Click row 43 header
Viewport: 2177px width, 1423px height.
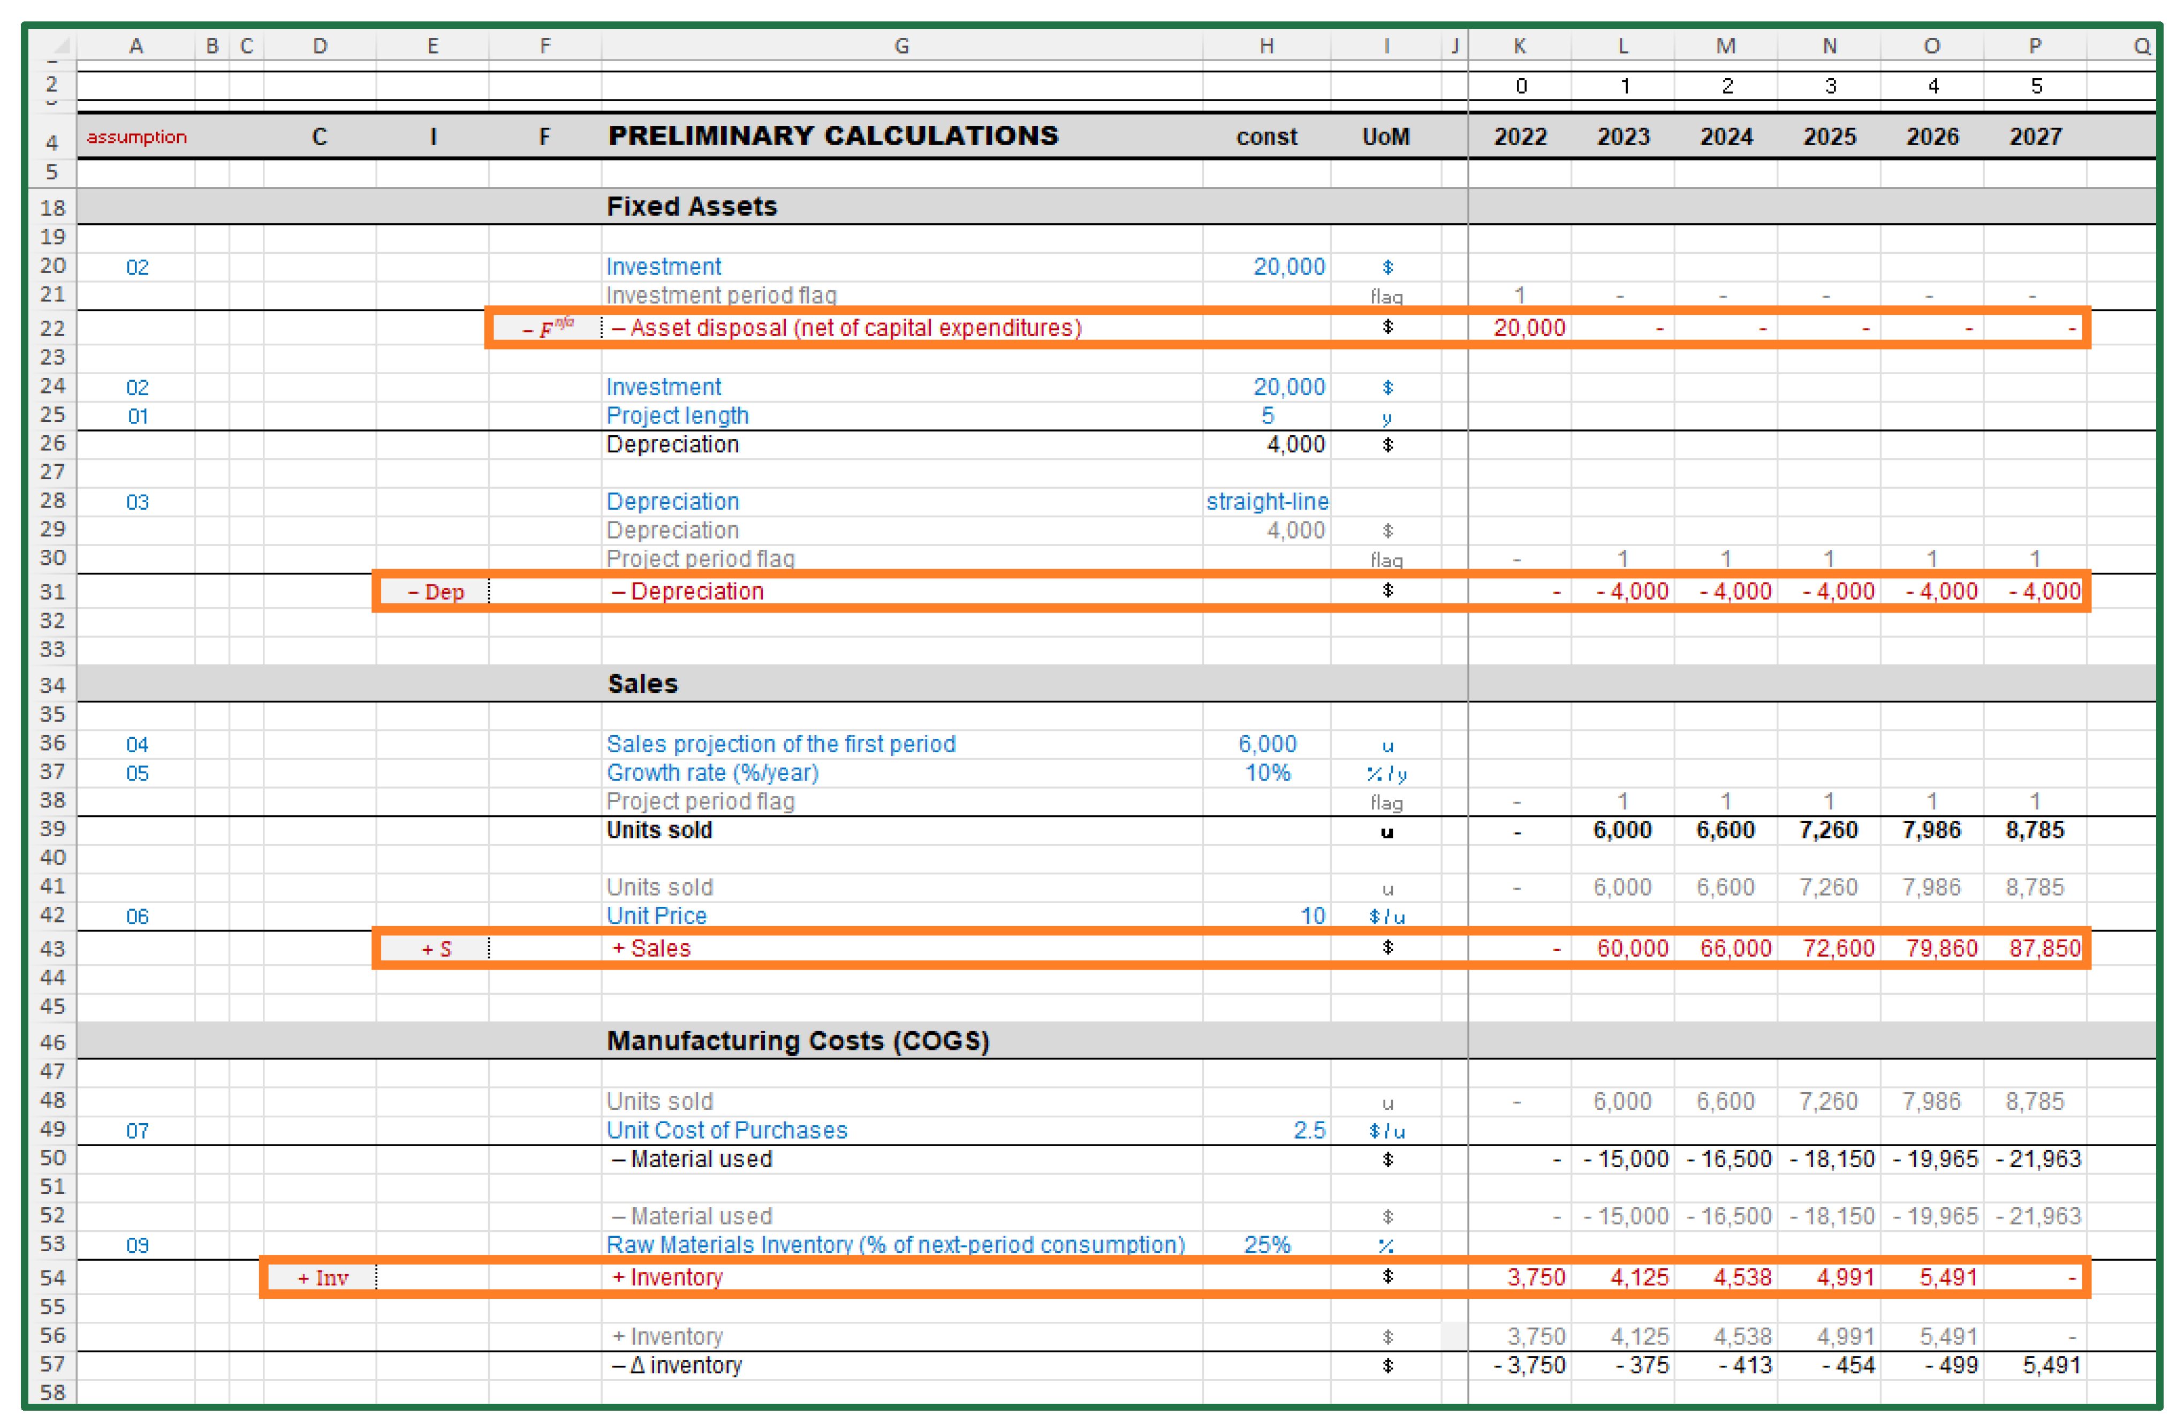tap(52, 948)
